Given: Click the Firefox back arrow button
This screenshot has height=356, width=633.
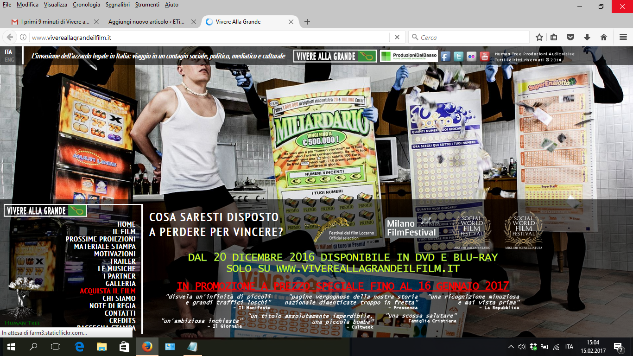Looking at the screenshot, I should tap(9, 38).
